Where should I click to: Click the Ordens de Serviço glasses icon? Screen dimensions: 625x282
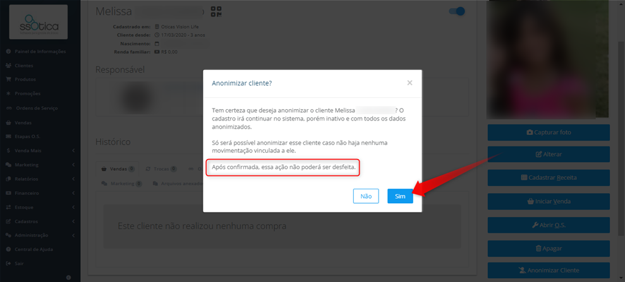pos(9,108)
